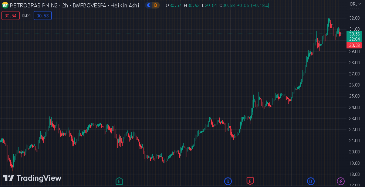Click the 22:04 countdown timer label

354,39
